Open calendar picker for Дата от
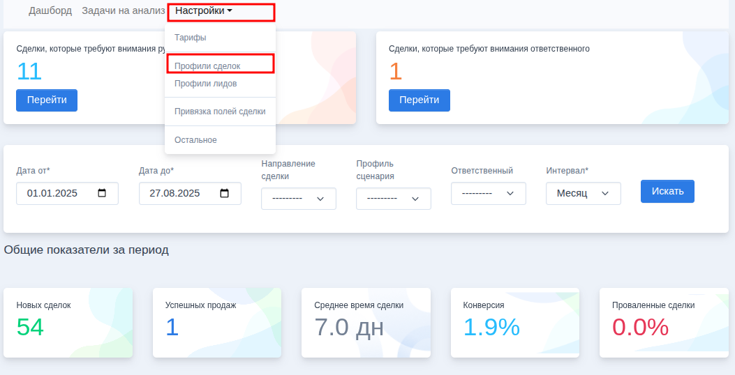This screenshot has width=735, height=375. 102,194
